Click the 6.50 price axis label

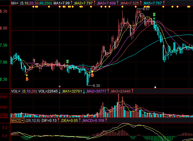coord(4,79)
